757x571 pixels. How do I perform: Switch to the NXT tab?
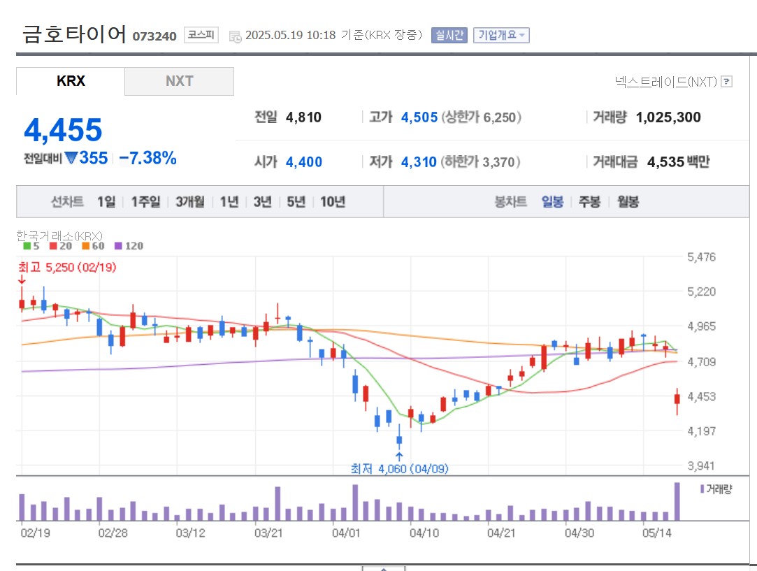pyautogui.click(x=179, y=81)
